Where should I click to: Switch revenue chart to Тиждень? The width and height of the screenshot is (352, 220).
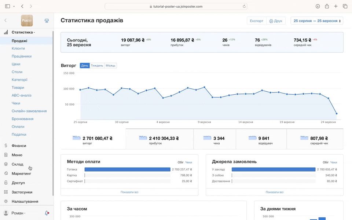[97, 66]
